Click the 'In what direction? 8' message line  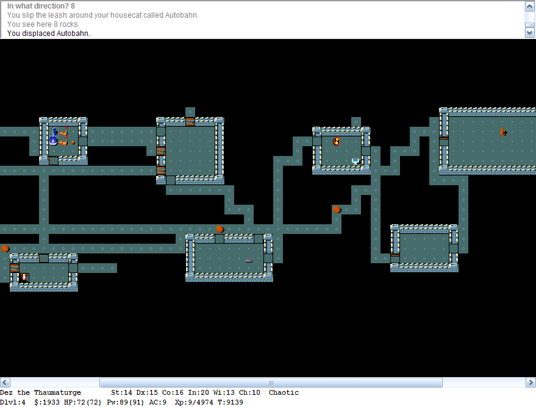click(41, 6)
